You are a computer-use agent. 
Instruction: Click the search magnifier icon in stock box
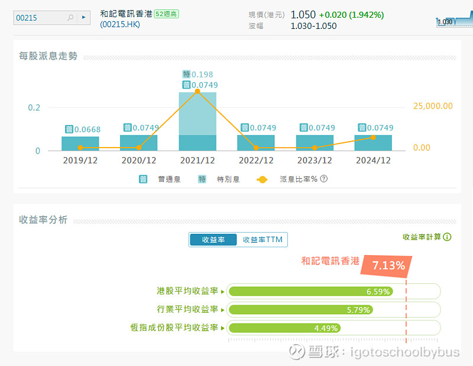tap(70, 18)
